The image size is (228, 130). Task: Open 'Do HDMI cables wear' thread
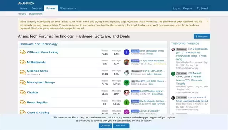(x=152, y=91)
